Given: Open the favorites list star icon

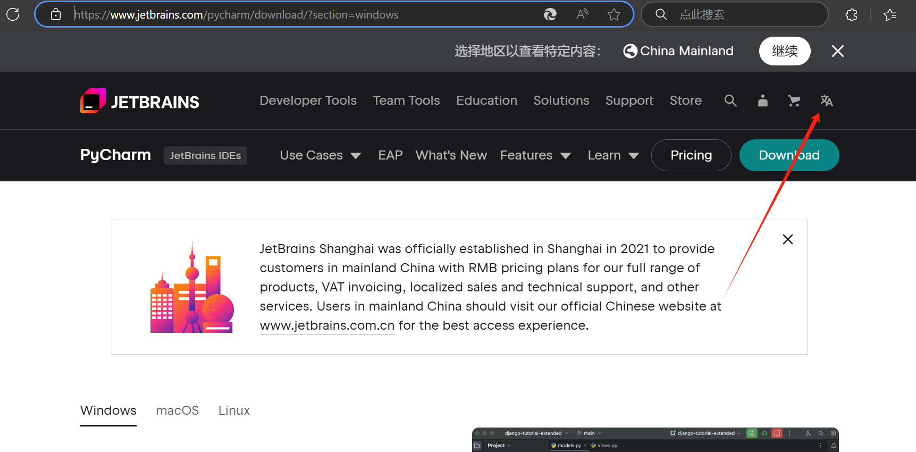Looking at the screenshot, I should [890, 14].
